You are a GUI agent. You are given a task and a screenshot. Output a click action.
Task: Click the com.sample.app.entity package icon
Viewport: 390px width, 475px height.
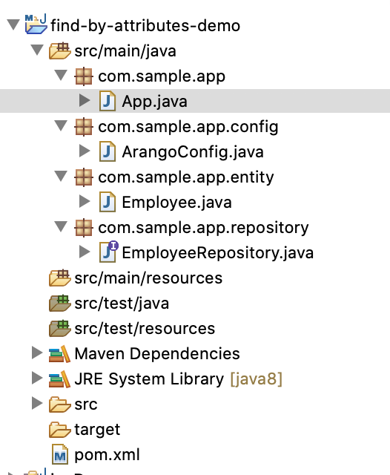tap(84, 177)
